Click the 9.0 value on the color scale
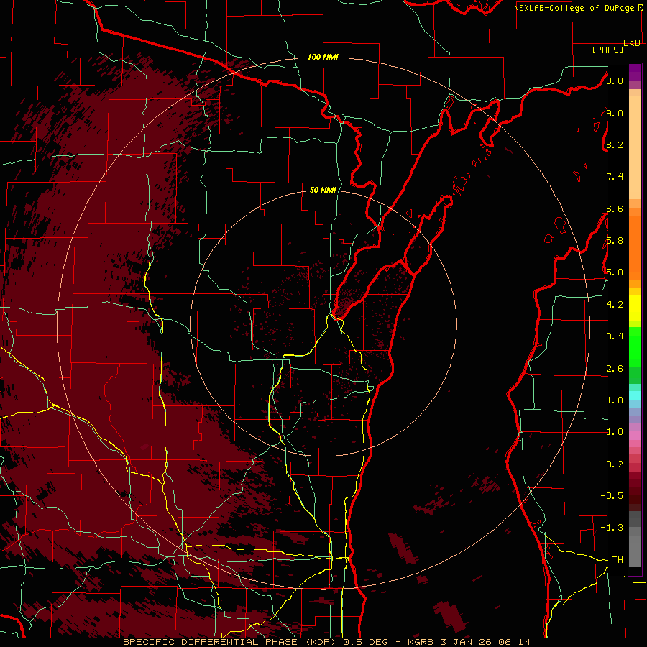 (x=615, y=113)
